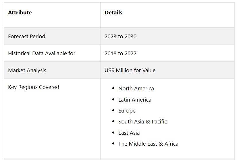Click the 2018 to 2022 value

[120, 54]
